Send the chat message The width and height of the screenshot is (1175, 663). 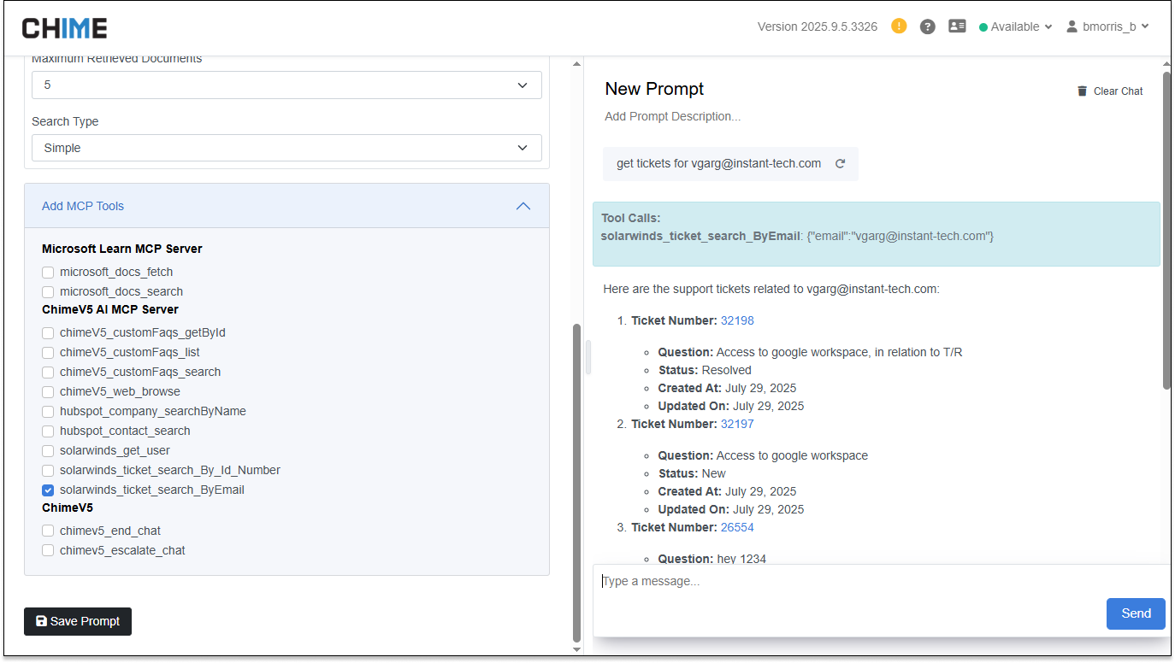tap(1136, 613)
